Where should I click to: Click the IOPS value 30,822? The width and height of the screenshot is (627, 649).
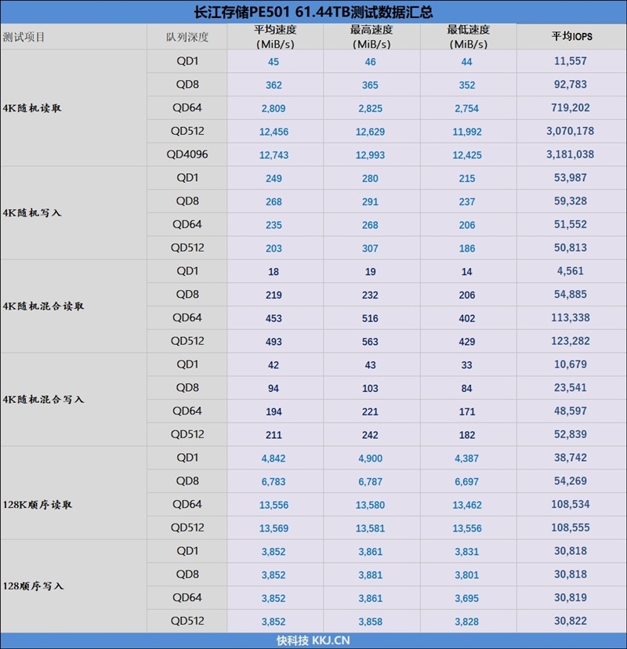571,621
